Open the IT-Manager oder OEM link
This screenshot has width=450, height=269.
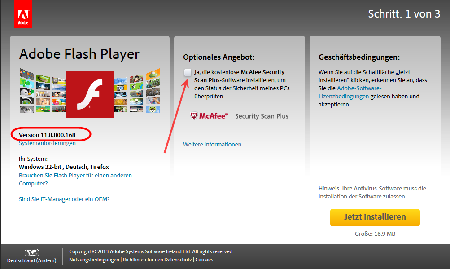(x=64, y=199)
